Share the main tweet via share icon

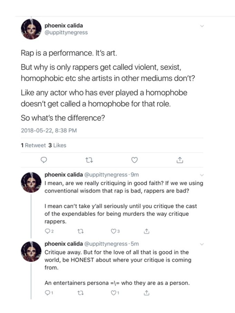point(179,160)
